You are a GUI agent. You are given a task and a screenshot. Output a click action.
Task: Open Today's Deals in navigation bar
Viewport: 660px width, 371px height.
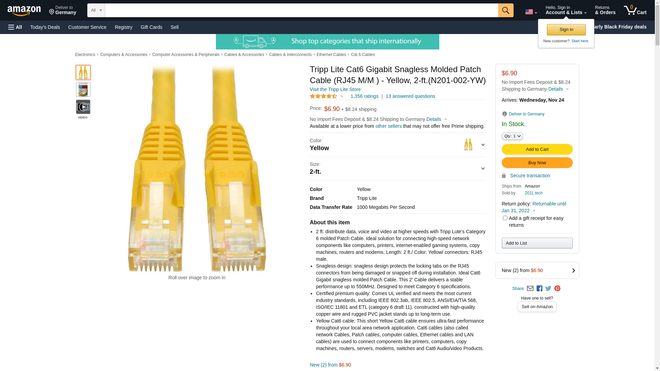point(45,27)
